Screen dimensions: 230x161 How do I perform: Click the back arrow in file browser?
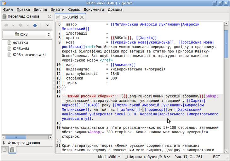point(6,25)
